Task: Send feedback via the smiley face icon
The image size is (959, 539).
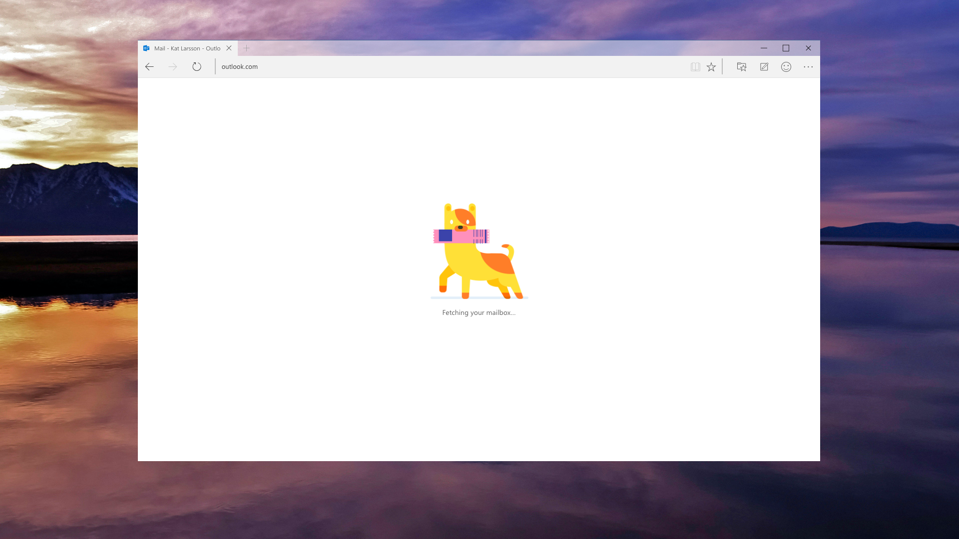Action: [x=786, y=67]
